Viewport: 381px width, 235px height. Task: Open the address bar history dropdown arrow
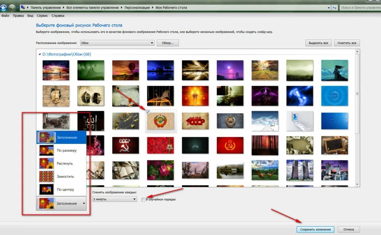pos(329,8)
